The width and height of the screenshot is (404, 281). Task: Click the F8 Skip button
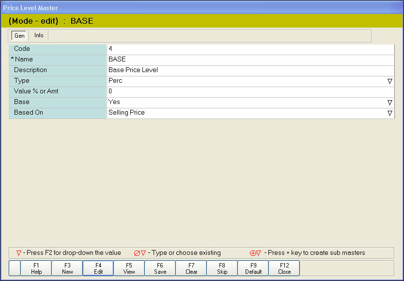point(222,268)
